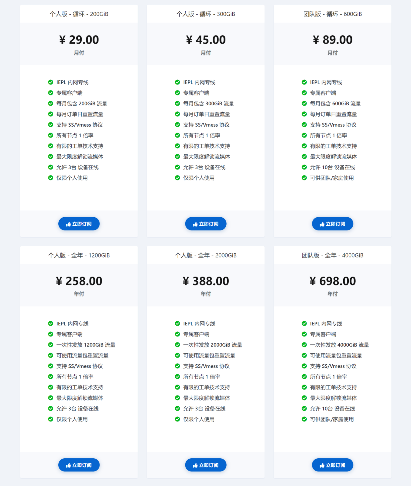Select the 团队版 - 循环 - 600GiB plan title
411x486 pixels.
[332, 14]
